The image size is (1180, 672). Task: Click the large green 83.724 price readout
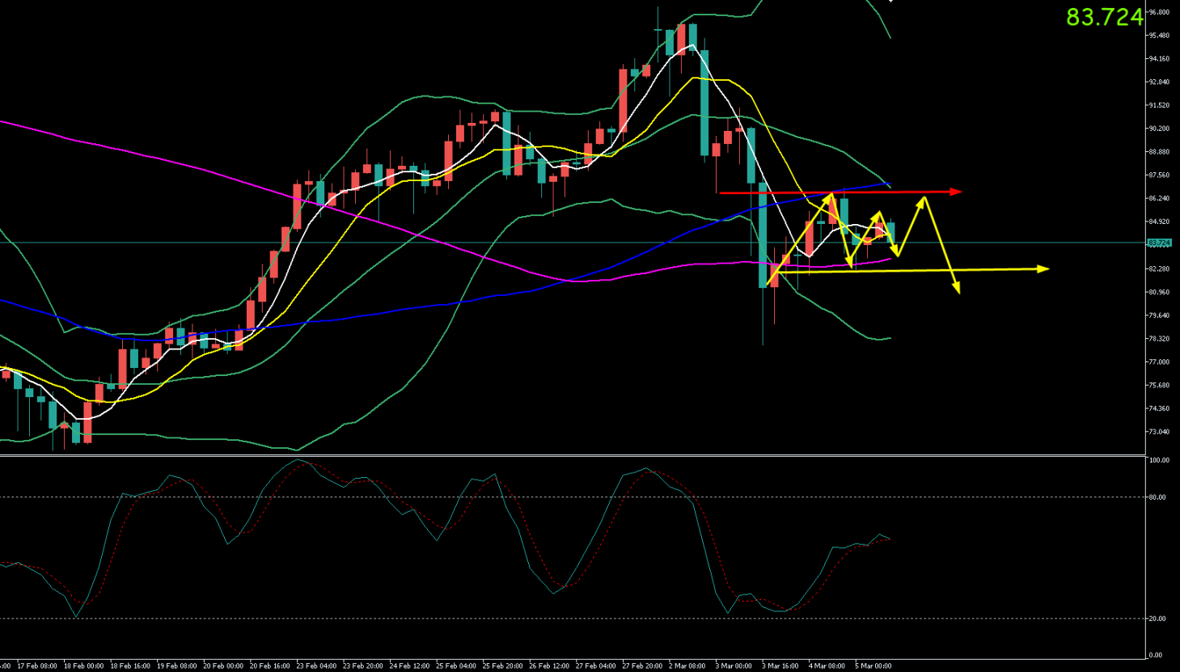point(1104,17)
